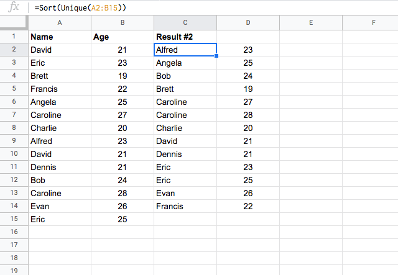Select column B header
Viewport: 398px width, 275px height.
(x=123, y=22)
